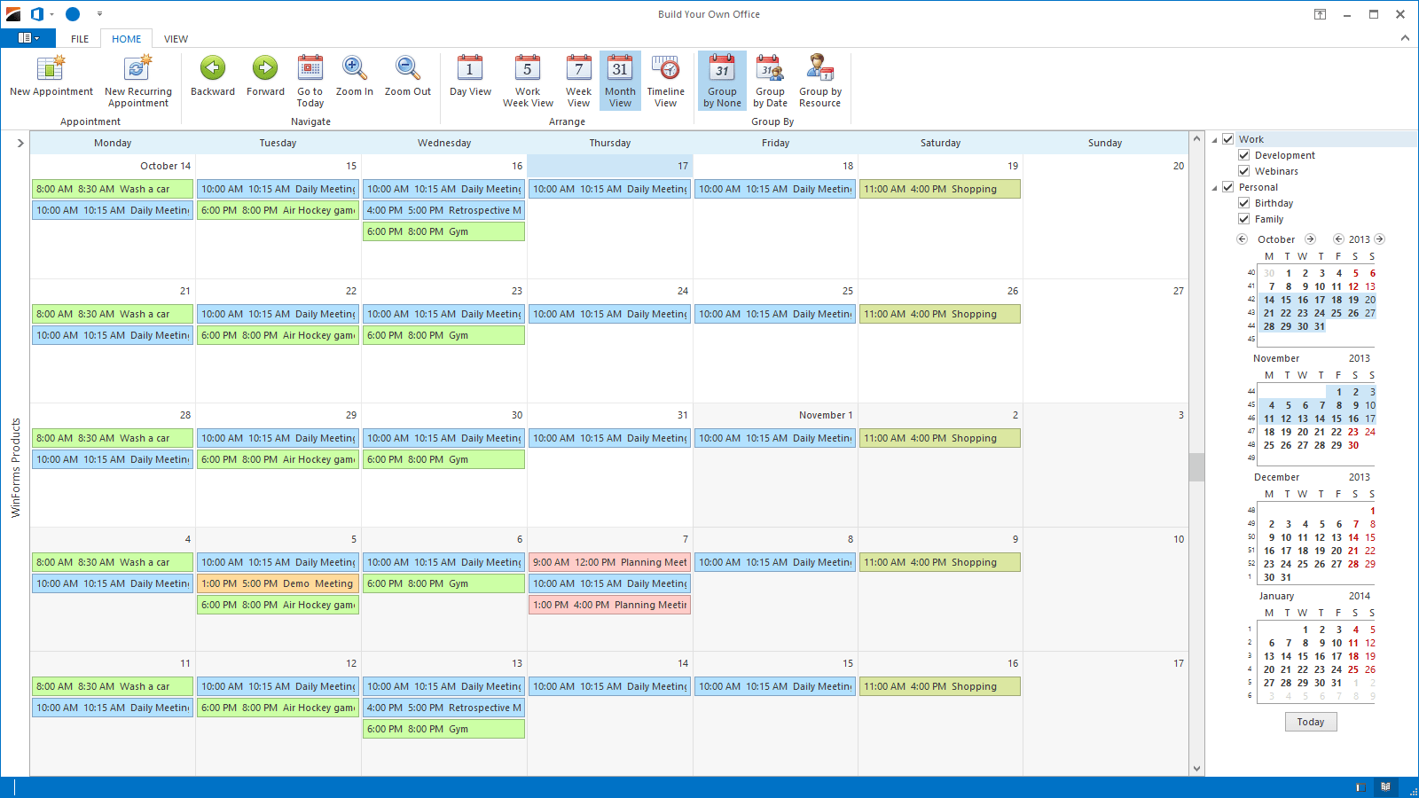Go to next month in date navigator
This screenshot has height=798, width=1419.
pyautogui.click(x=1310, y=239)
